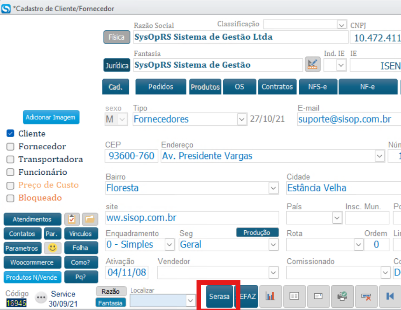The width and height of the screenshot is (401, 310).
Task: Click into the E-mail input field
Action: [348, 119]
